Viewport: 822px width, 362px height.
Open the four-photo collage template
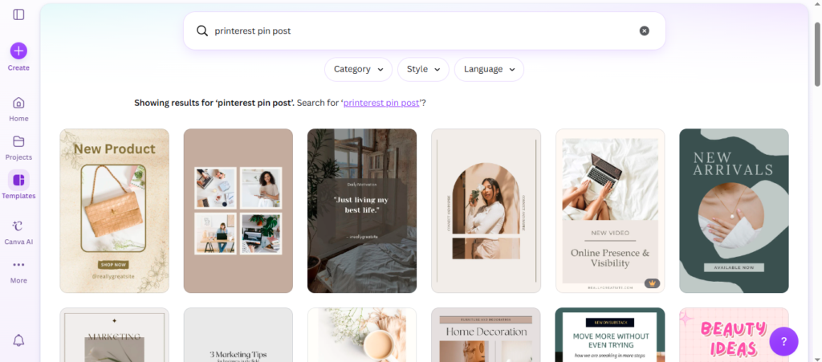238,210
